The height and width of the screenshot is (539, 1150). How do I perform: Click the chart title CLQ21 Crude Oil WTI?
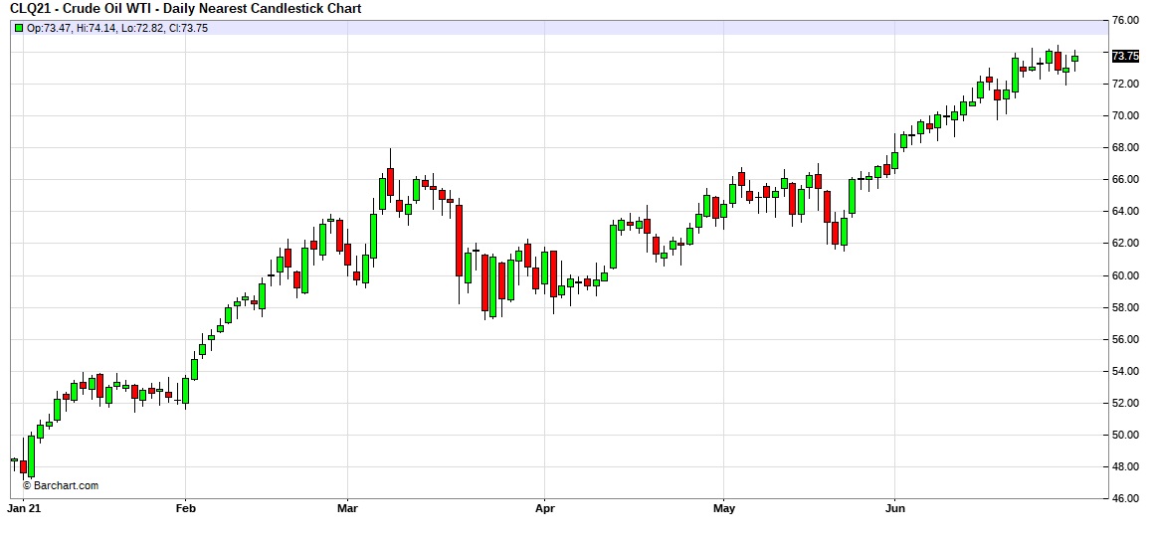(x=184, y=9)
